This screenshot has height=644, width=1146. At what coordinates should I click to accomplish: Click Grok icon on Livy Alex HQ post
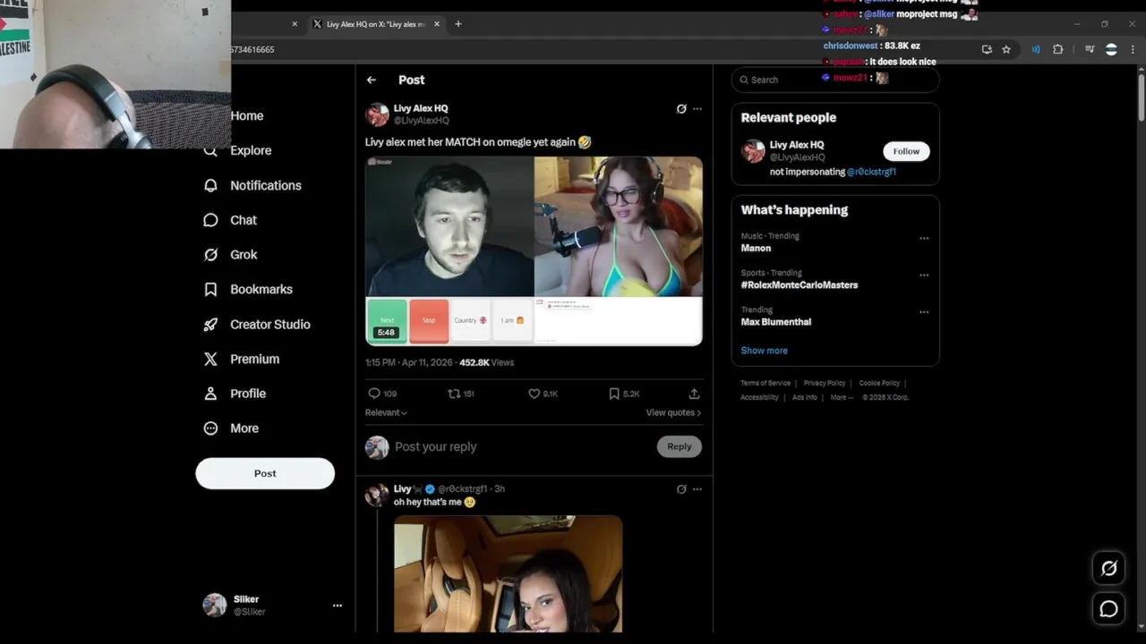(681, 109)
